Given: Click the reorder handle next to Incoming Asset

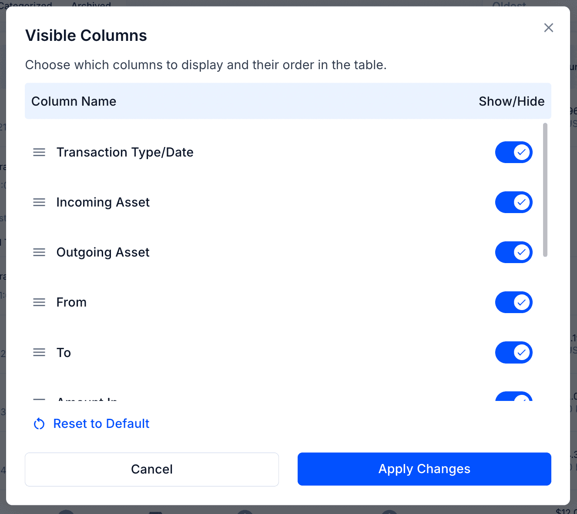Looking at the screenshot, I should tap(39, 202).
